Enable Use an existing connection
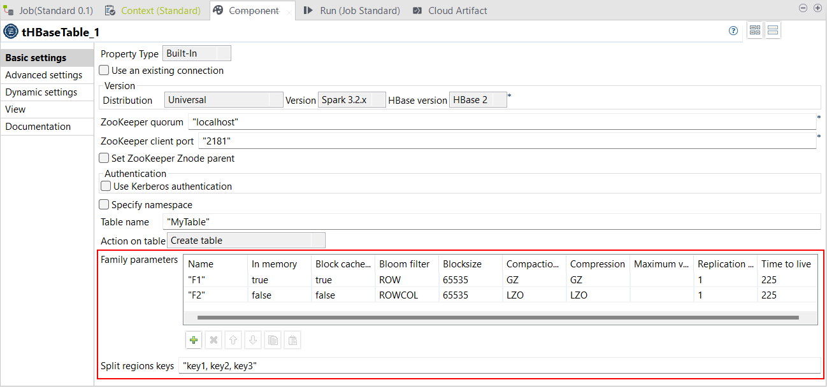This screenshot has height=387, width=827. pyautogui.click(x=104, y=70)
